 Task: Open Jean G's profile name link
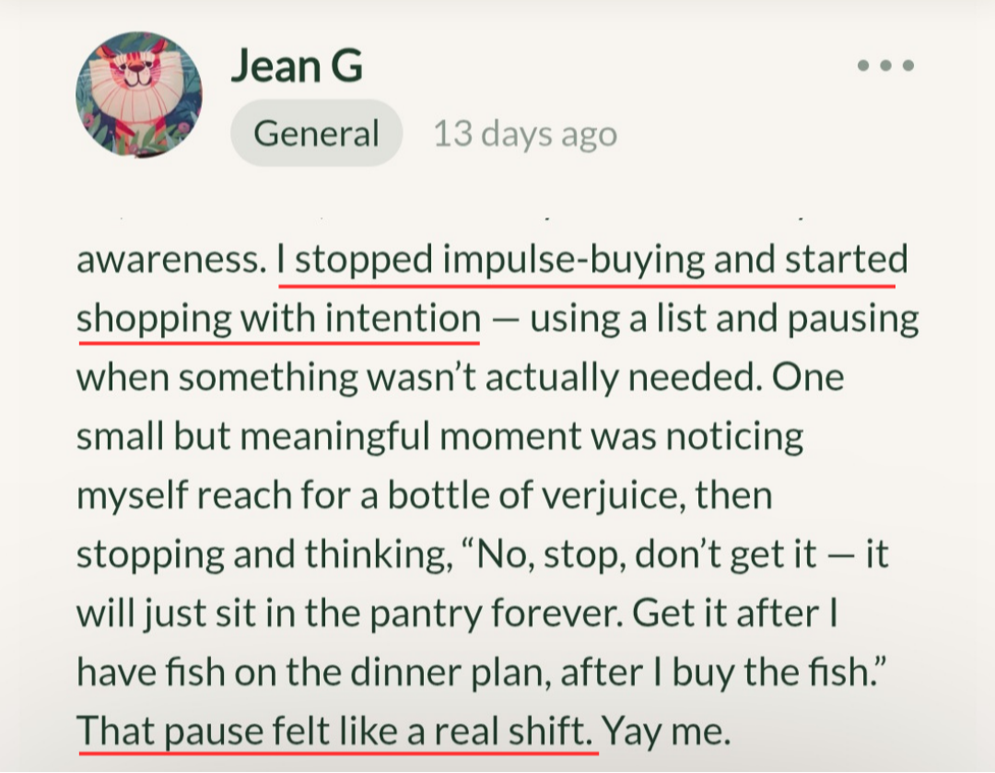[x=296, y=66]
